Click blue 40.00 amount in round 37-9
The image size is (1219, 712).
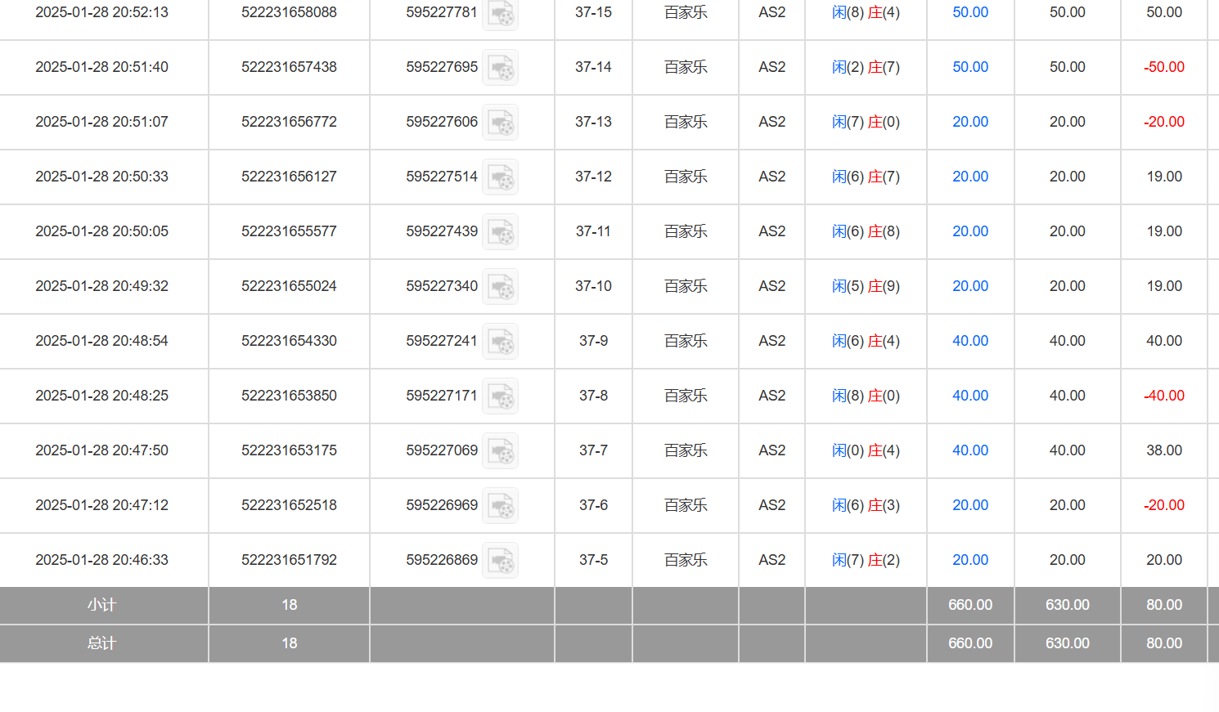(x=970, y=341)
